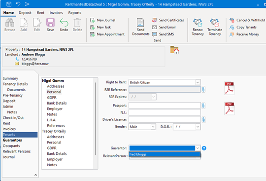Open the PDF icon next to Right to Rent
266x181 pixels.
229,88
